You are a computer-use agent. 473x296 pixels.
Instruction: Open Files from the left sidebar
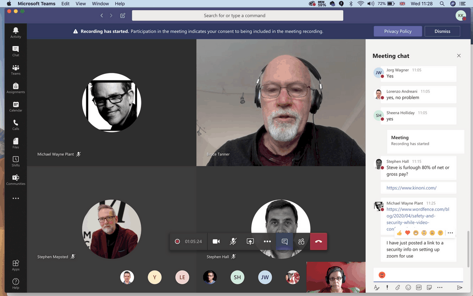point(16,143)
